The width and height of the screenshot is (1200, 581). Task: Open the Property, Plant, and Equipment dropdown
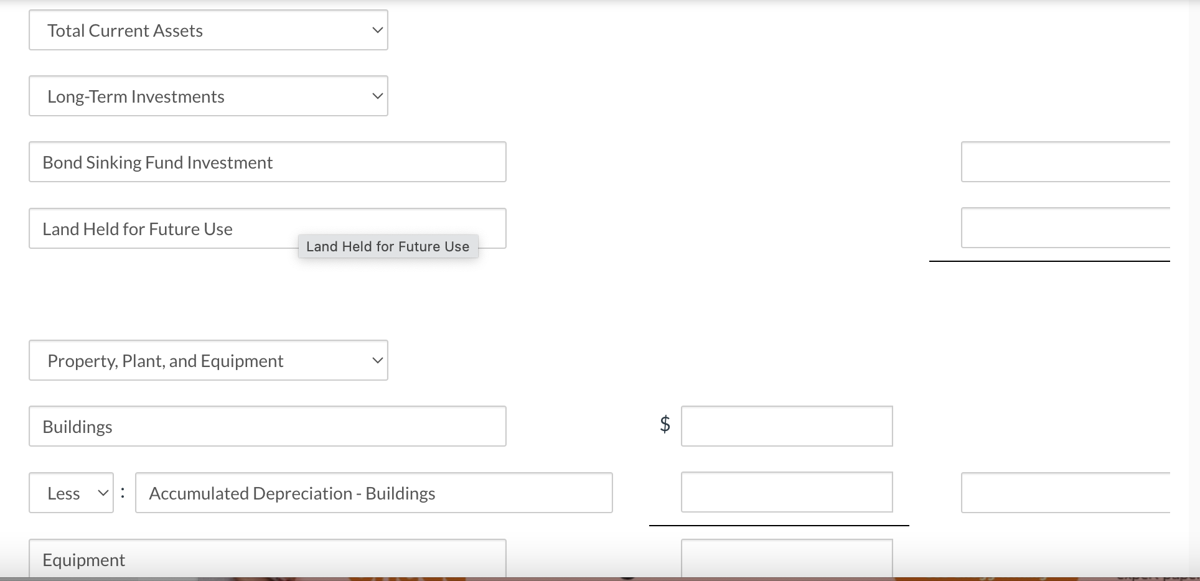pyautogui.click(x=209, y=360)
